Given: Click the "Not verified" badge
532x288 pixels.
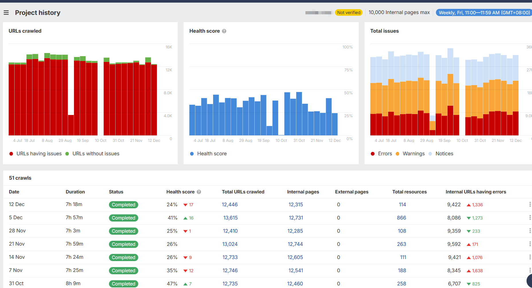Looking at the screenshot, I should (x=348, y=12).
